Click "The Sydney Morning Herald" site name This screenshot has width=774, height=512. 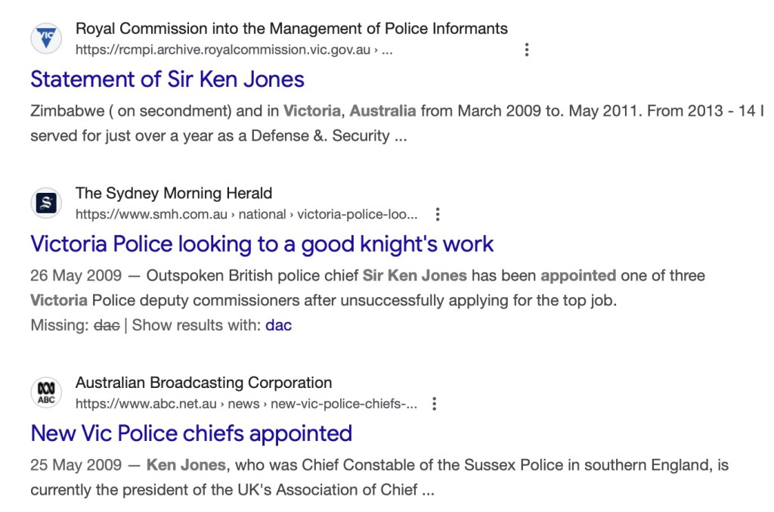coord(174,193)
